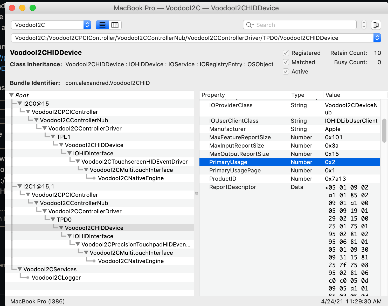Viewport: 388px width, 306px height.
Task: Select Voodool2CNativeEngine under TPL1
Action: click(131, 178)
